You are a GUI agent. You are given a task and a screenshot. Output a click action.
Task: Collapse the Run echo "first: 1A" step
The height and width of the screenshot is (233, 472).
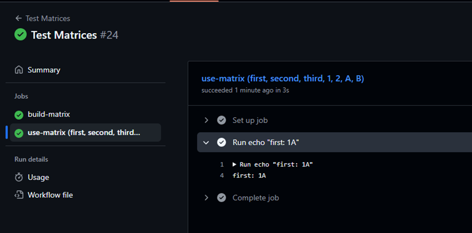(206, 142)
